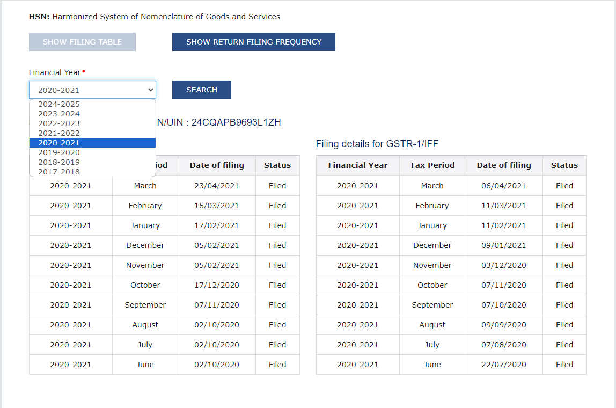Pick 2022-2023 in the dropdown list
The image size is (616, 408).
coord(59,123)
